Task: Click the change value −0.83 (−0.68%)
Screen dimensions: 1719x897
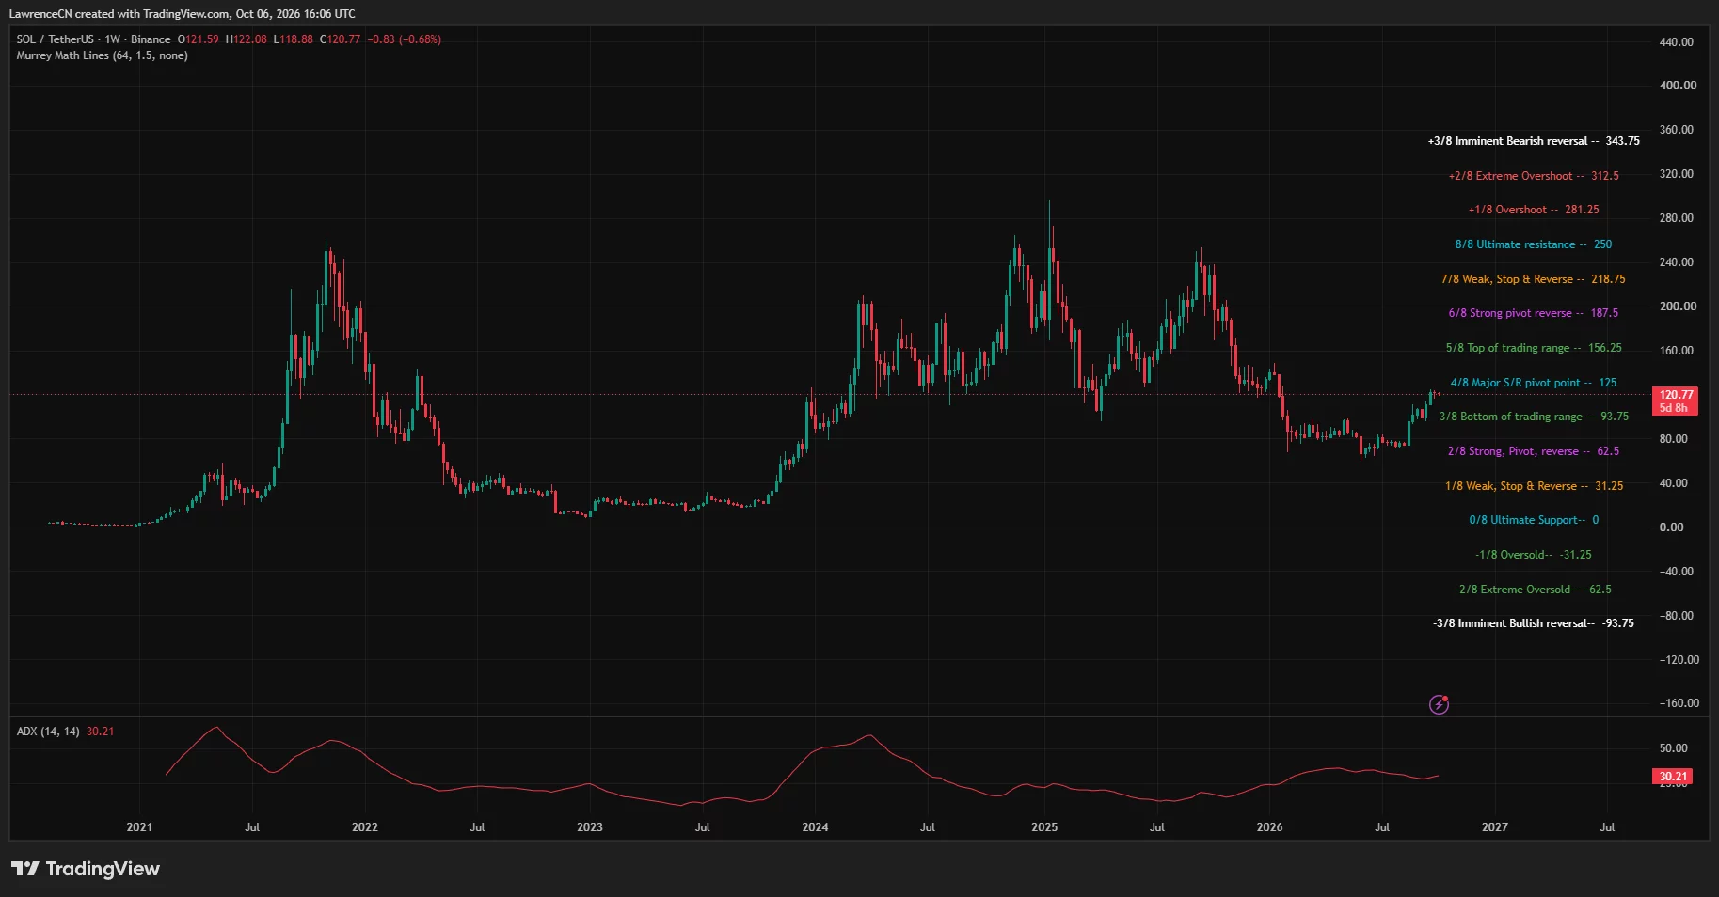Action: pos(405,39)
